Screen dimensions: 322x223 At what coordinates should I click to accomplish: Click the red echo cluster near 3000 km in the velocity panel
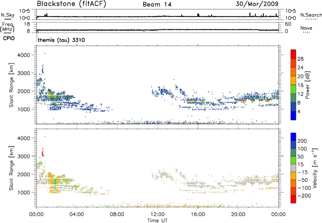43,153
